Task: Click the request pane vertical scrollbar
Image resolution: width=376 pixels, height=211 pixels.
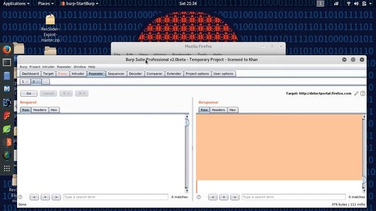Action: click(187, 154)
